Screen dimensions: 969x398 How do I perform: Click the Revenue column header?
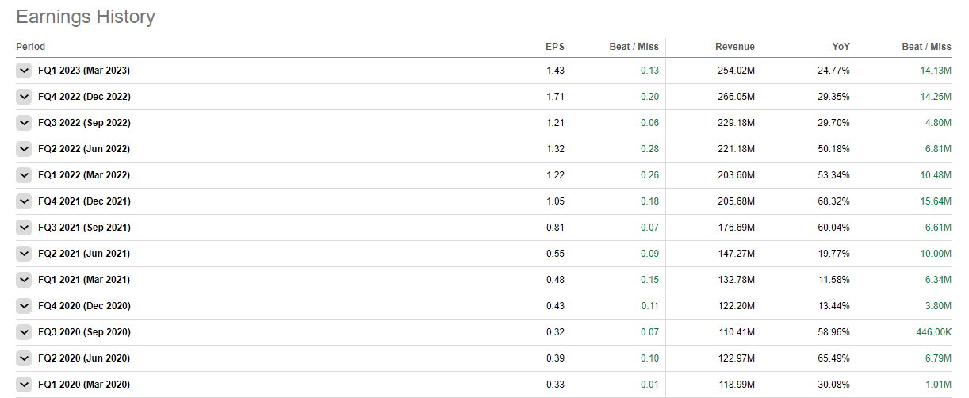tap(735, 47)
